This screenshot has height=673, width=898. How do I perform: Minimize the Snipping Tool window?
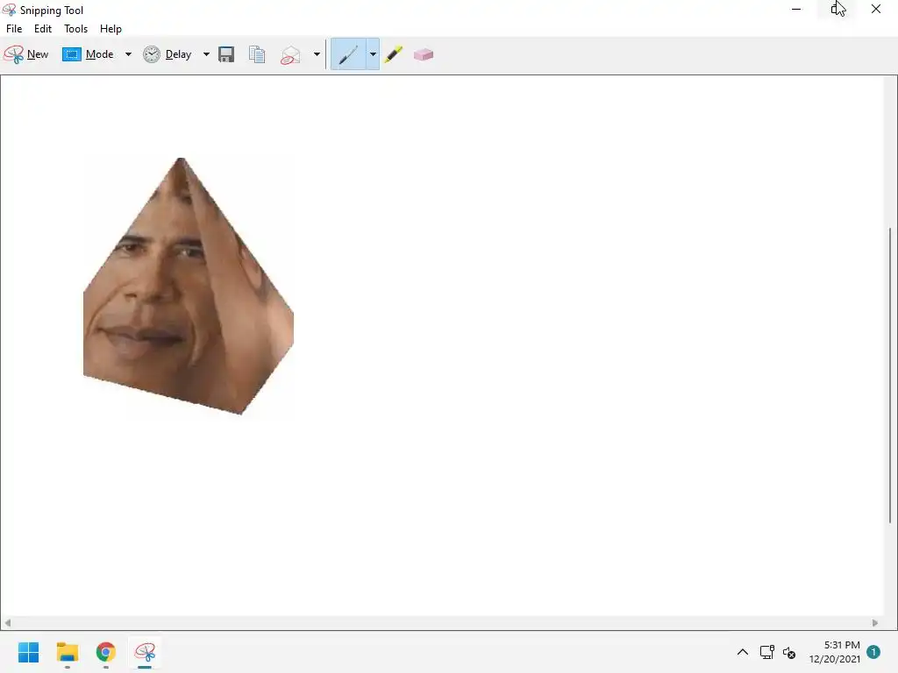[x=796, y=9]
